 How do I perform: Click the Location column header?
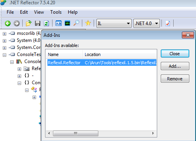point(119,54)
